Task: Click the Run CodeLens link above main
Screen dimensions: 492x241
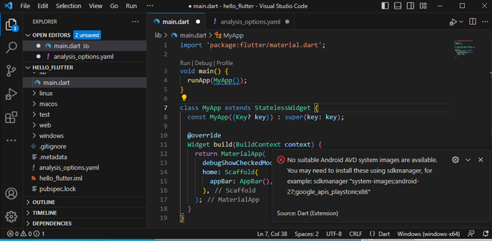Action: [x=185, y=63]
